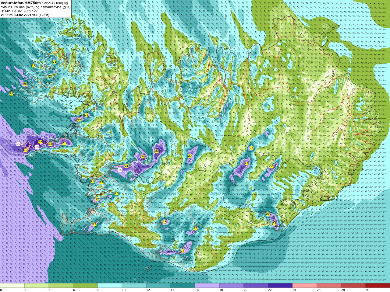Click the pale yellow 0–2 m/s legend swatch
The image size is (390, 292).
pyautogui.click(x=12, y=286)
